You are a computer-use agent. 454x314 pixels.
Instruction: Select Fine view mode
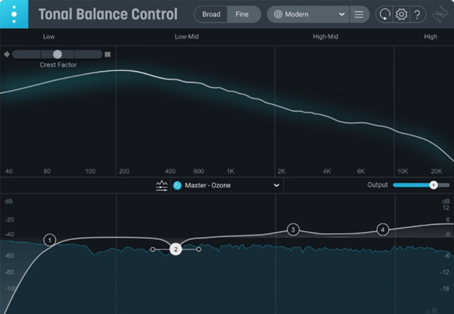click(242, 14)
